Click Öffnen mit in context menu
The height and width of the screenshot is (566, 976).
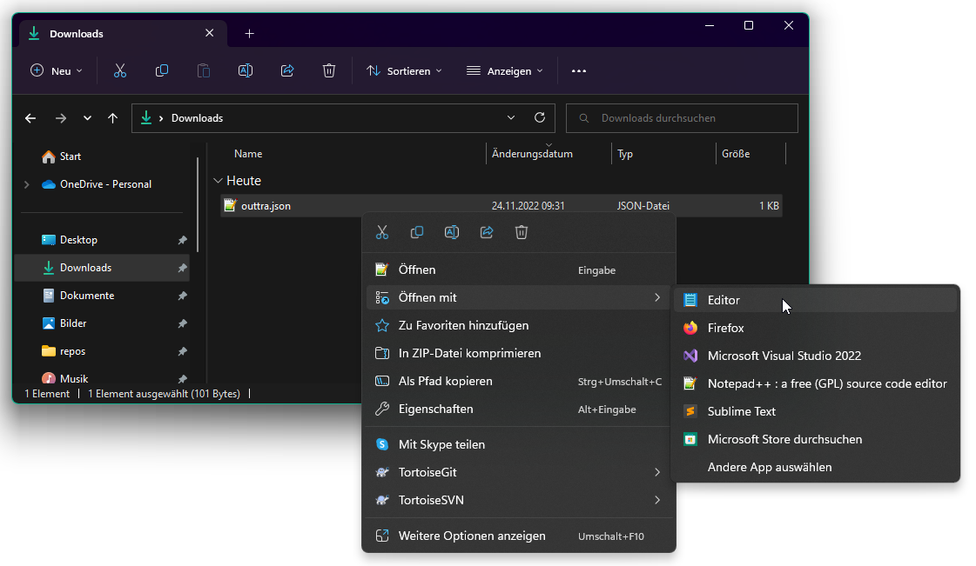(519, 297)
